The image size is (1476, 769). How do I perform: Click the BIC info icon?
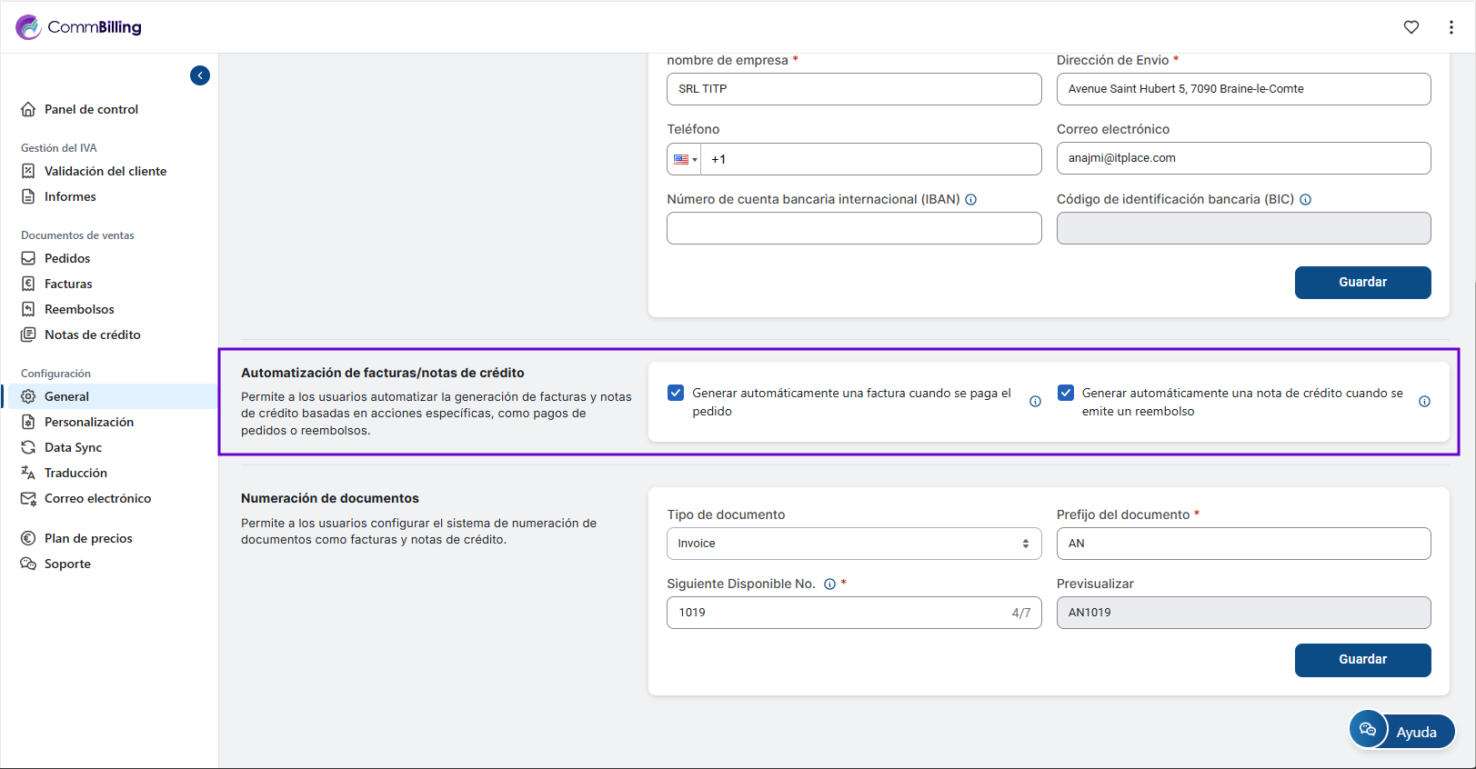click(x=1305, y=200)
